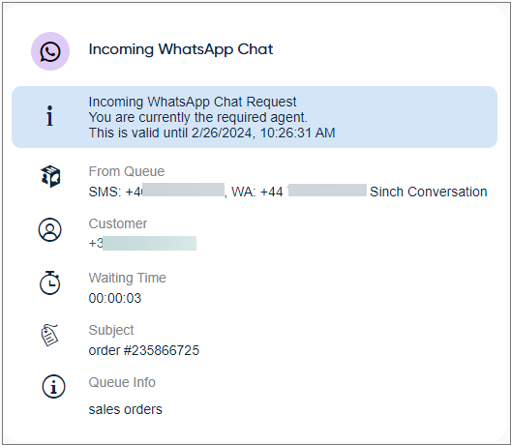
Task: Select the Incoming WhatsApp Chat title
Action: [181, 49]
